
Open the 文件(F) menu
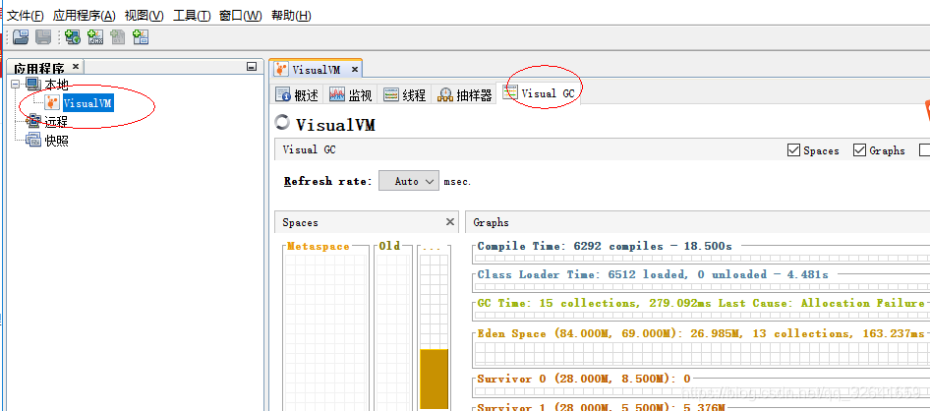[26, 16]
